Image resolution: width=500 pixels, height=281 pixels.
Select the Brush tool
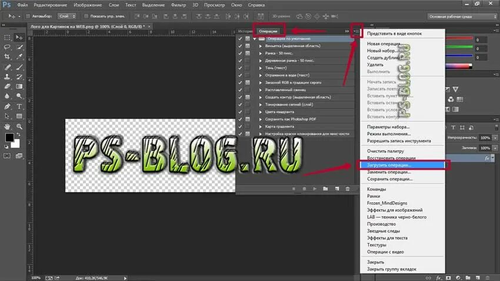(19, 67)
